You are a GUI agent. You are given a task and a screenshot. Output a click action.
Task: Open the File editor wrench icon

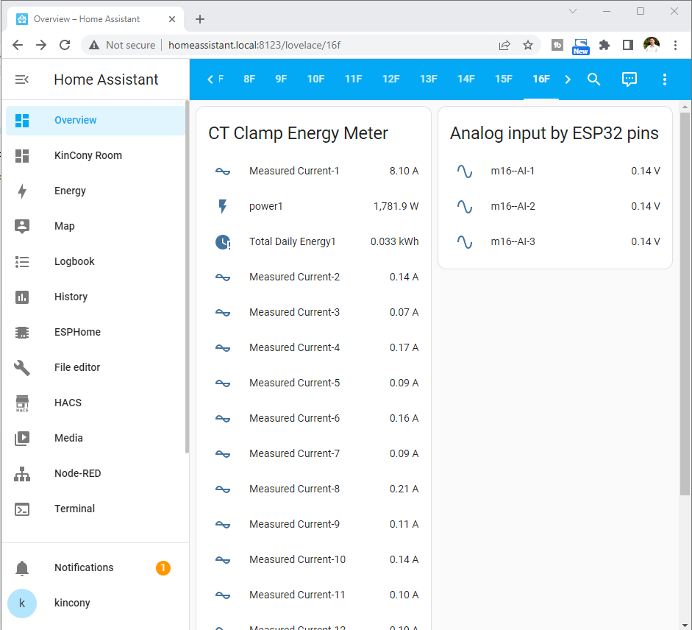[22, 367]
